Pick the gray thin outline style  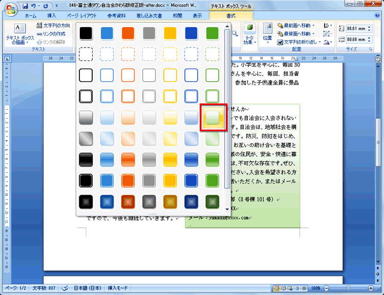click(x=149, y=75)
